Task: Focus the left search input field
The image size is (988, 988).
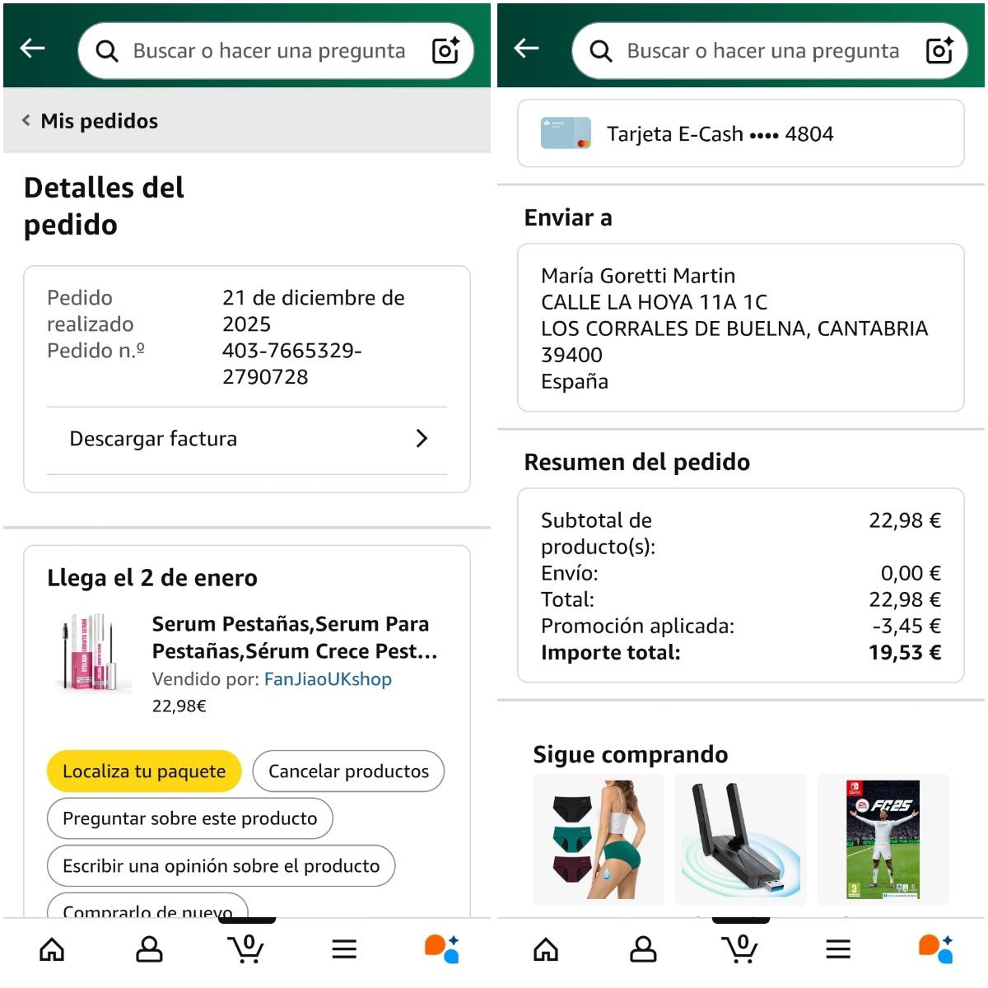Action: [268, 51]
